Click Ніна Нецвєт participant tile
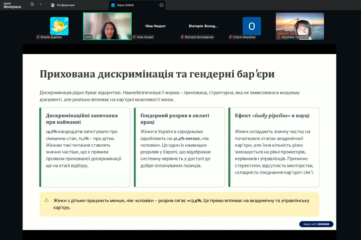This screenshot has width=361, height=240. pyautogui.click(x=155, y=26)
